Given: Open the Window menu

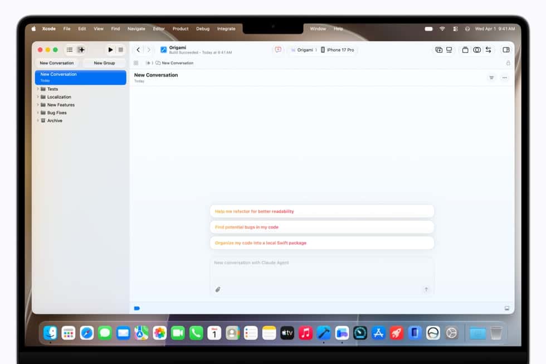Looking at the screenshot, I should point(318,29).
